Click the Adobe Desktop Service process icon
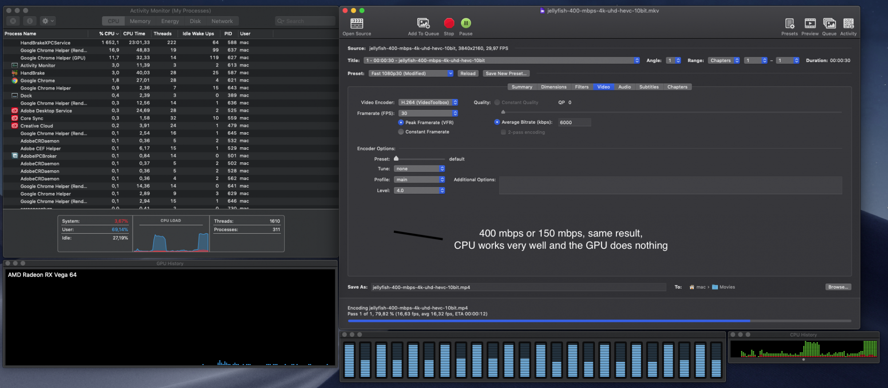This screenshot has width=888, height=388. [x=15, y=110]
